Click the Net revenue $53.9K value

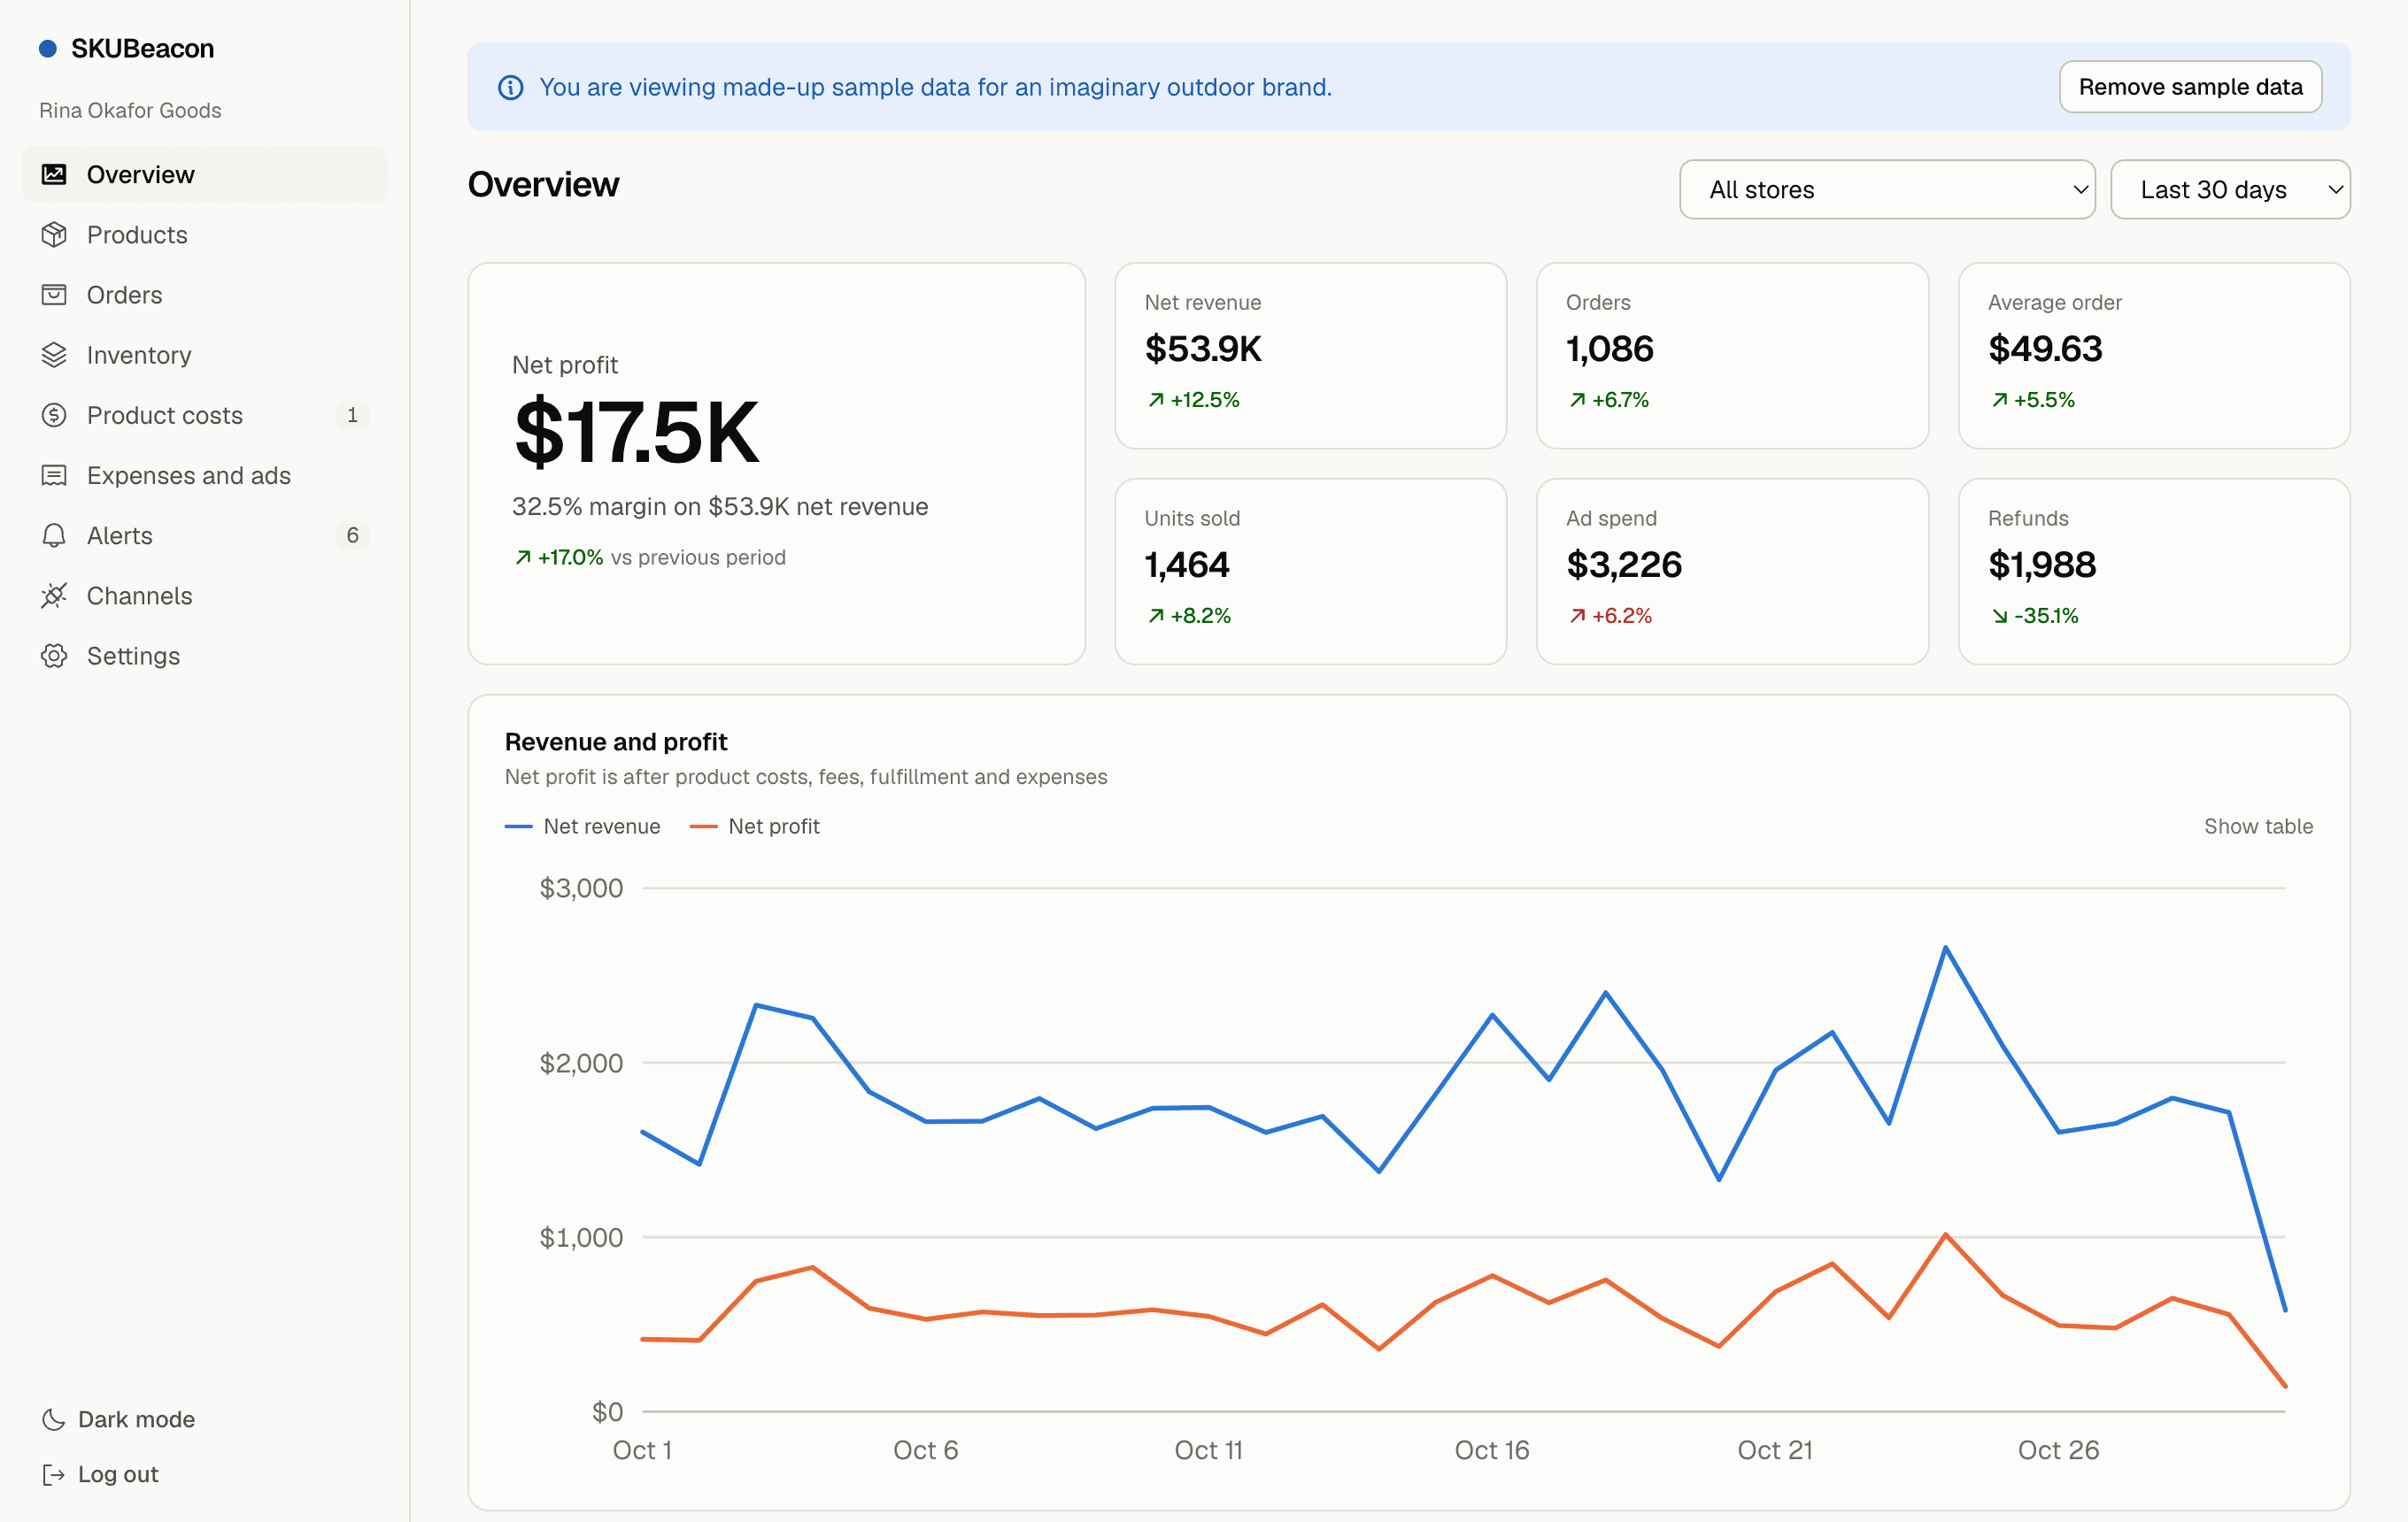[x=1203, y=349]
